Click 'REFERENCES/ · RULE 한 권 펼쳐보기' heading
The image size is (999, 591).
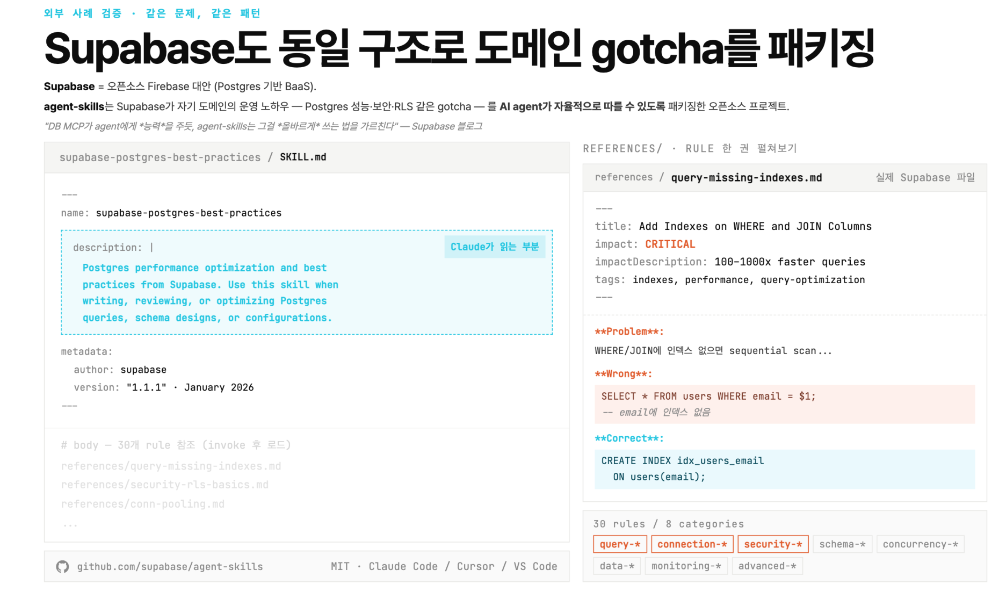click(690, 148)
